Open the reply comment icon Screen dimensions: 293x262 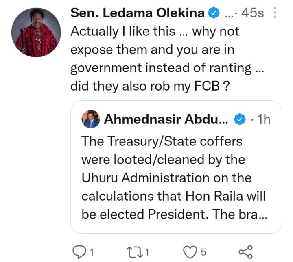click(80, 252)
